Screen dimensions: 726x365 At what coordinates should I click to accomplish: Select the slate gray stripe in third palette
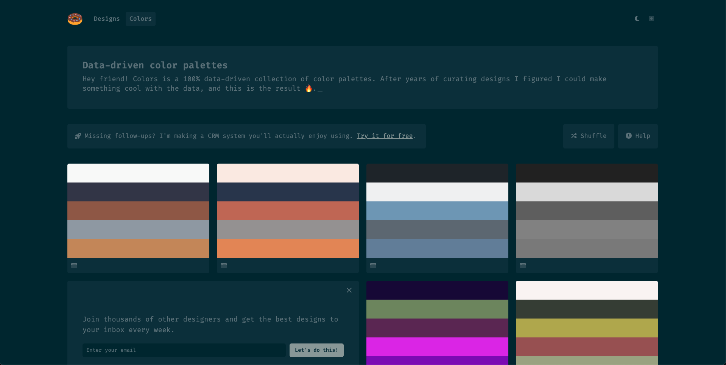point(437,230)
